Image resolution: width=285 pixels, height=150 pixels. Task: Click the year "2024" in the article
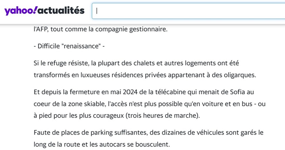[130, 92]
